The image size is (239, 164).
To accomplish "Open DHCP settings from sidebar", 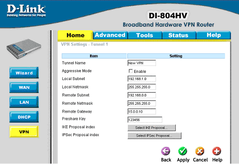I will [24, 116].
